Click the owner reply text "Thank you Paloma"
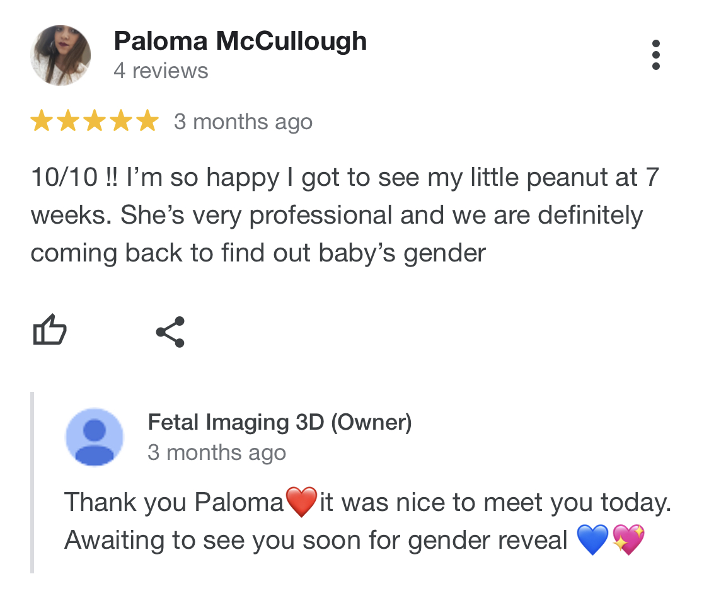The height and width of the screenshot is (591, 709). [x=174, y=503]
